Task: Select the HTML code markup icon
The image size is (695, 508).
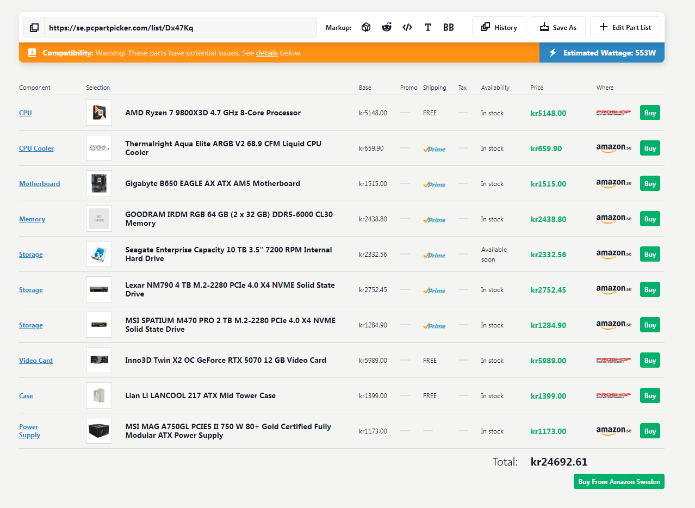Action: 407,27
